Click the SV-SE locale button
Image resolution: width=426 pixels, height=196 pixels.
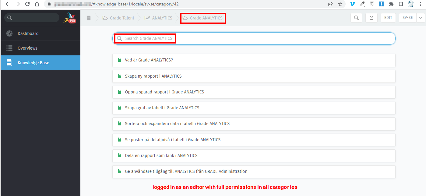click(408, 18)
